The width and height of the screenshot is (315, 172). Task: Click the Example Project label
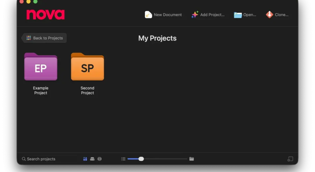click(41, 91)
